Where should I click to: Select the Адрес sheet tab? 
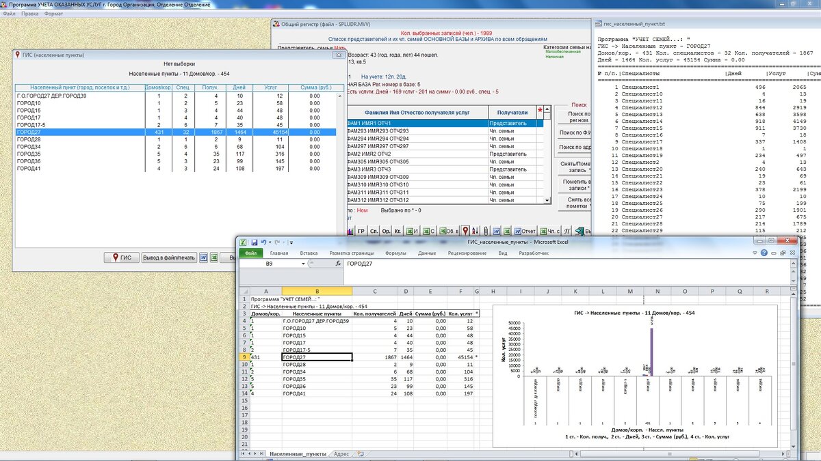341,453
